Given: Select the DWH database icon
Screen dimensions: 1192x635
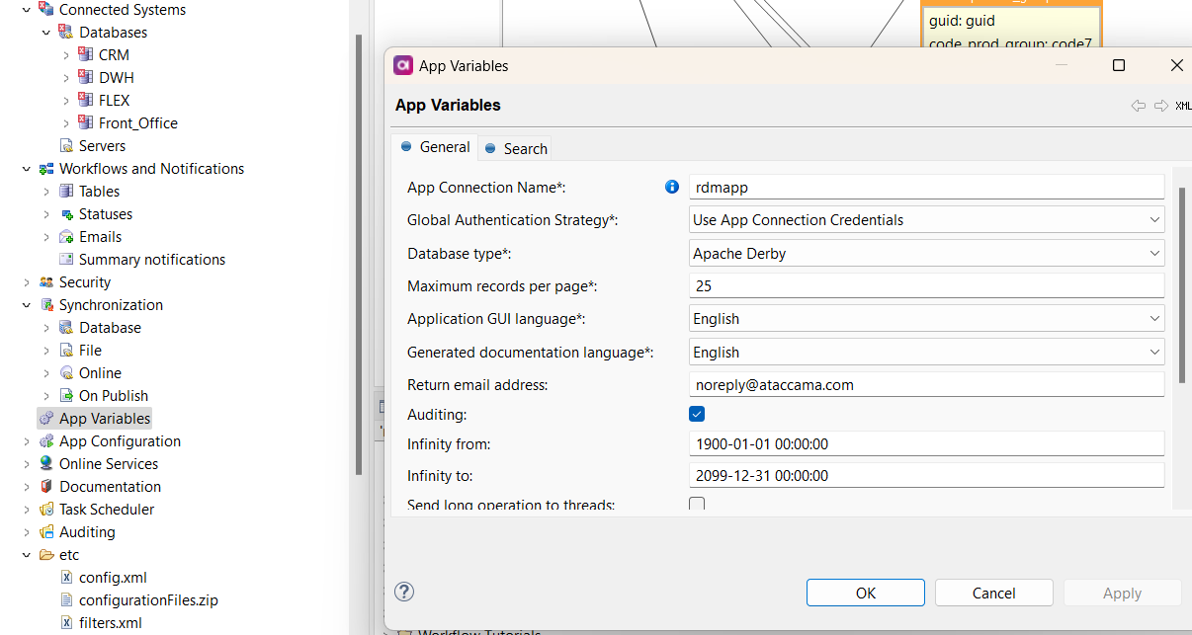Looking at the screenshot, I should [86, 78].
